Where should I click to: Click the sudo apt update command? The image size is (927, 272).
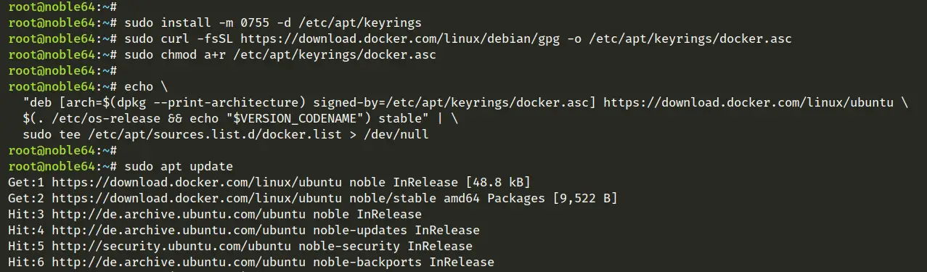(179, 166)
